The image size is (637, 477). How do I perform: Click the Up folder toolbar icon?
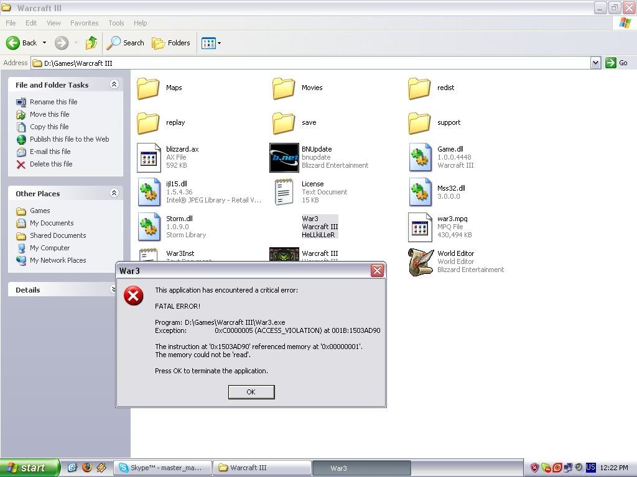(x=91, y=43)
